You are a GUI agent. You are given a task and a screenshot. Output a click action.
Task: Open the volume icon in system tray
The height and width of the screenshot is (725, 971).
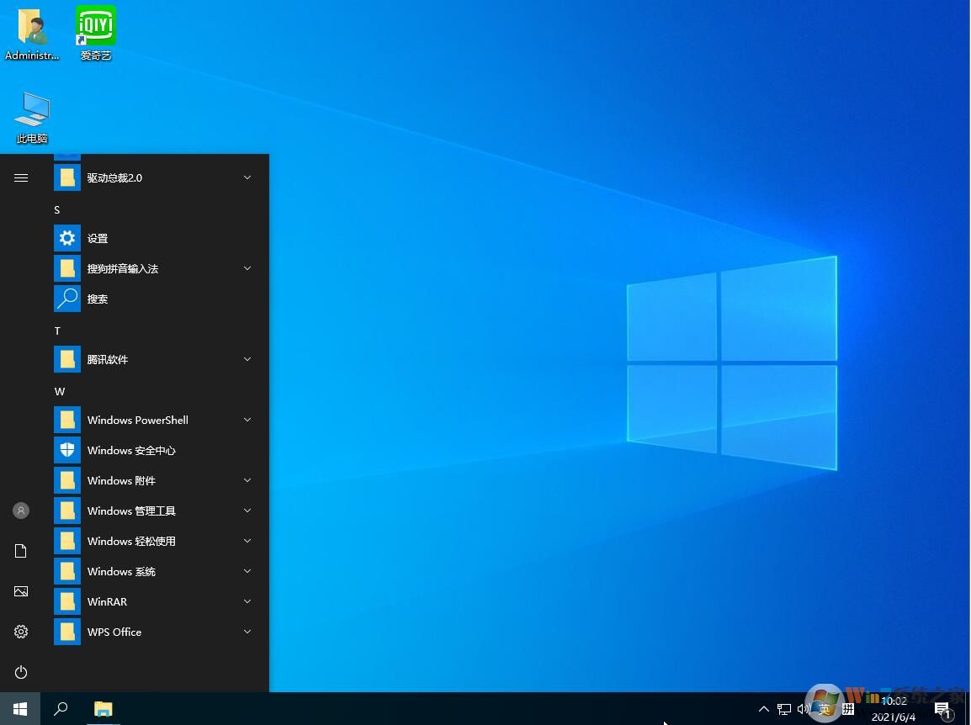(804, 709)
